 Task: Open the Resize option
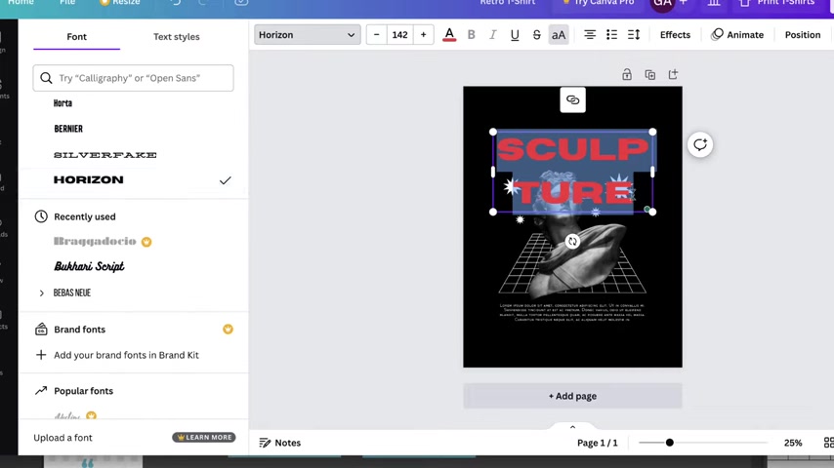pos(120,3)
